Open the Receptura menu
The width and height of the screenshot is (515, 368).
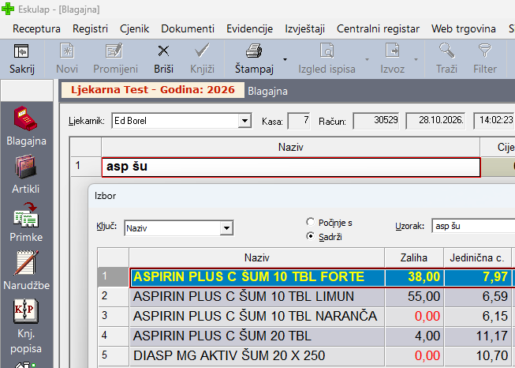36,29
